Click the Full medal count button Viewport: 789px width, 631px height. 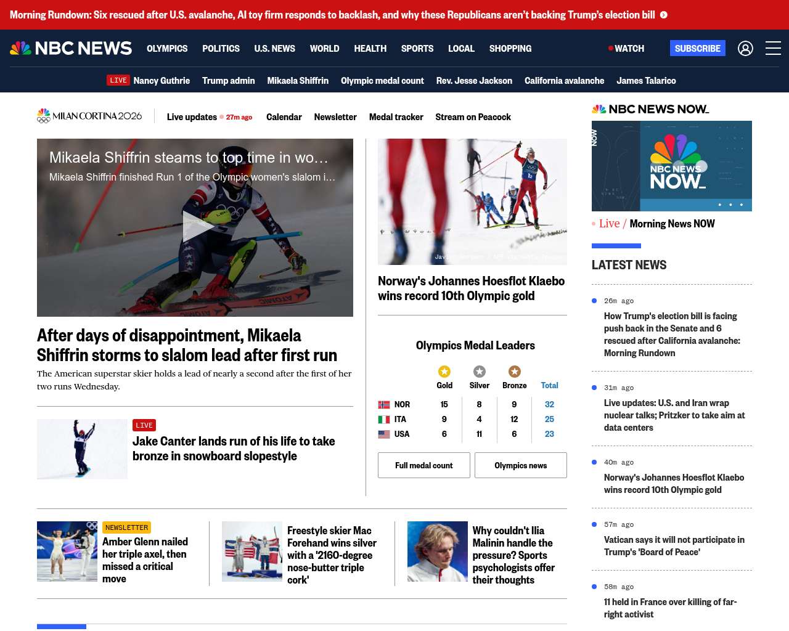click(424, 465)
